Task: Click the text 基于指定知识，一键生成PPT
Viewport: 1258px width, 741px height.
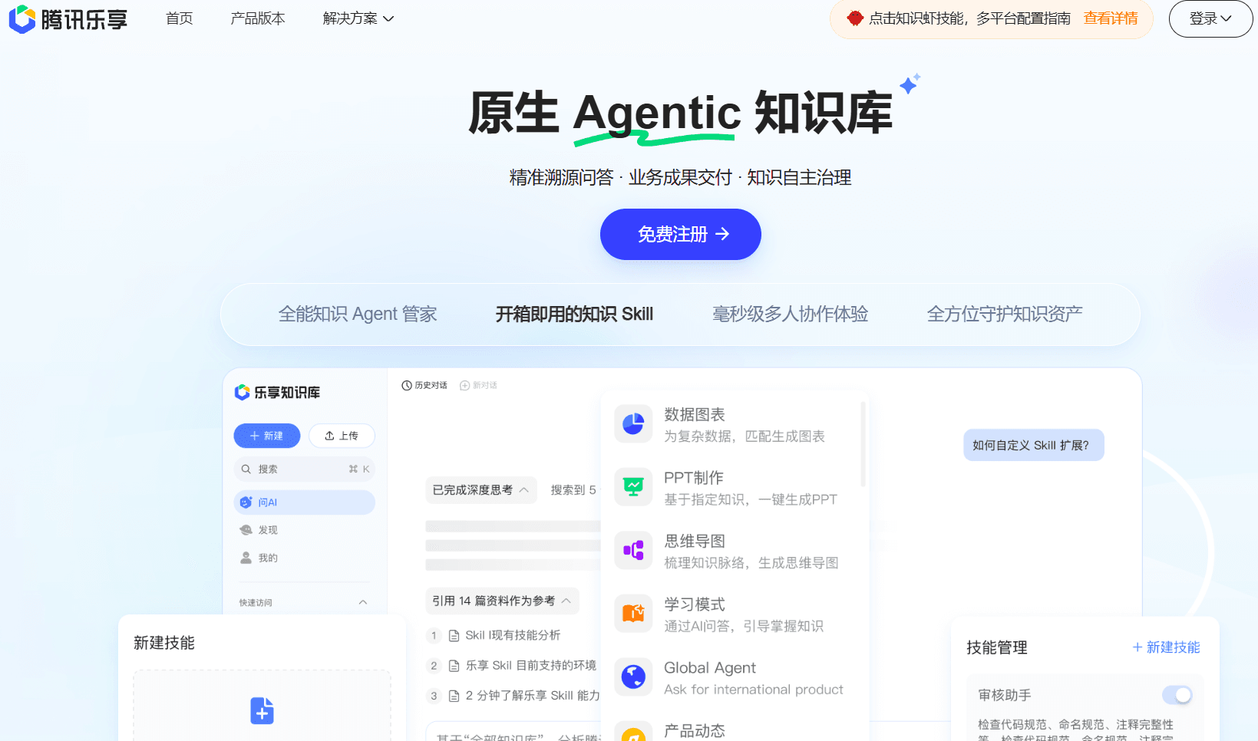Action: point(751,499)
